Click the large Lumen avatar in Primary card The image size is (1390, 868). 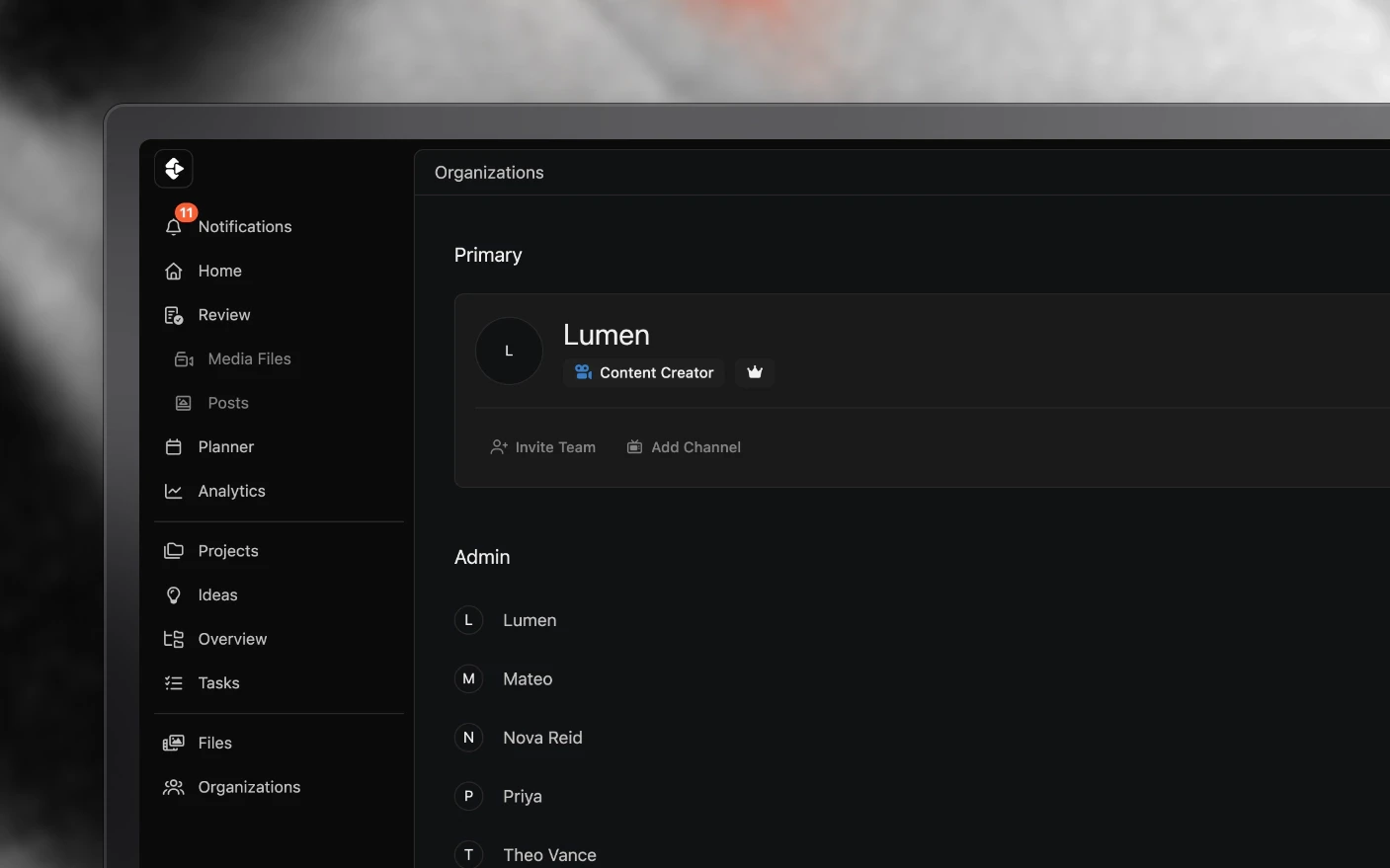point(509,351)
